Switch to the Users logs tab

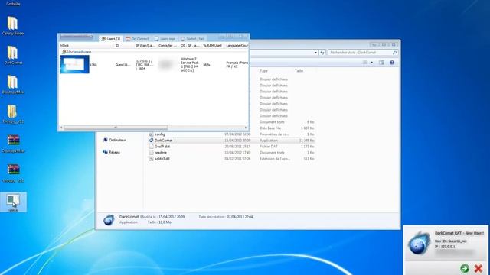[x=165, y=39]
